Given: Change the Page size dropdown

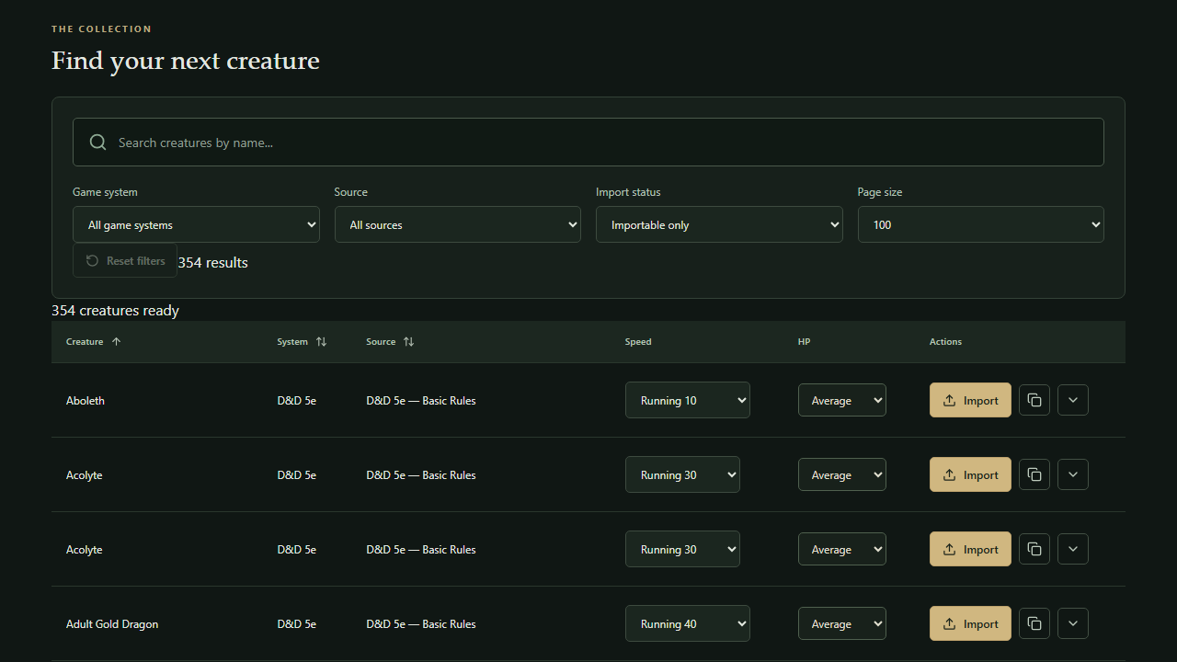Looking at the screenshot, I should click(x=981, y=224).
